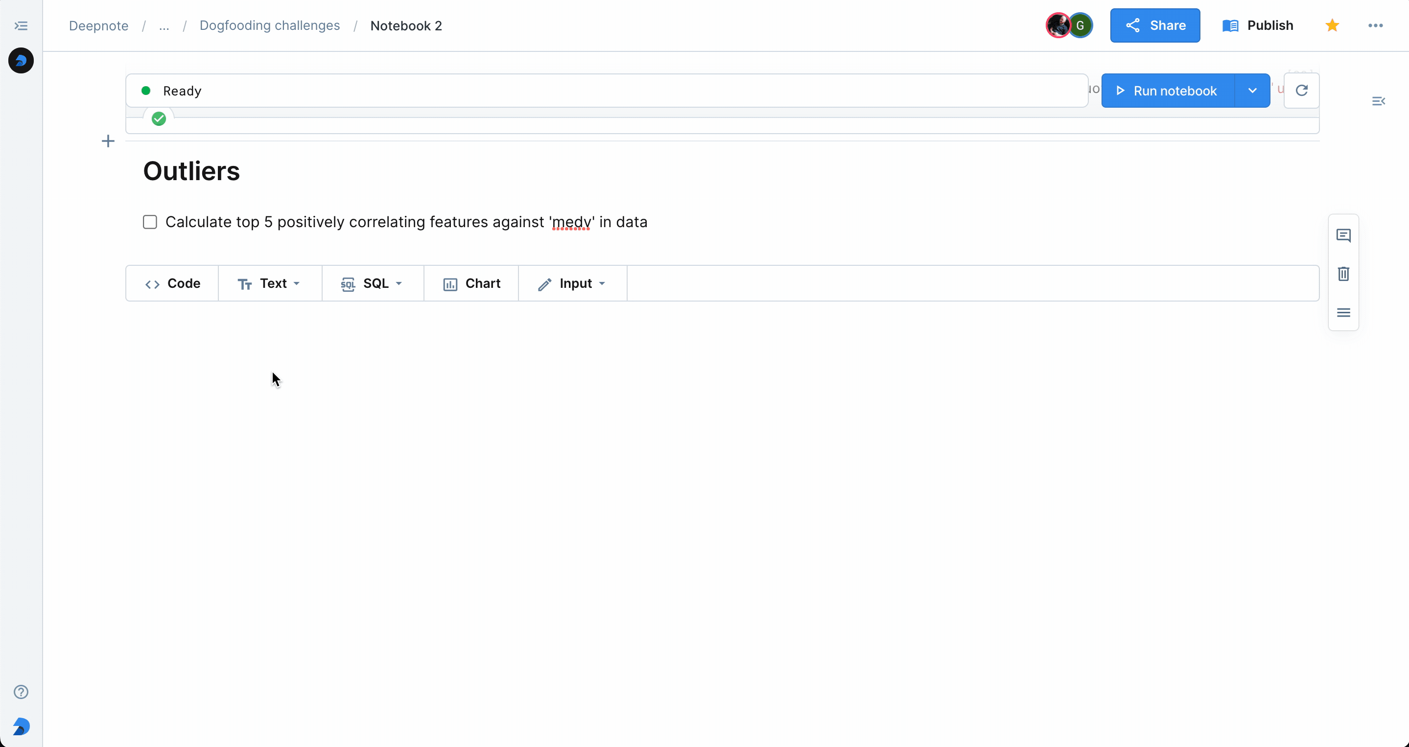The height and width of the screenshot is (747, 1409).
Task: Expand the Run notebook dropdown arrow
Action: pos(1253,91)
